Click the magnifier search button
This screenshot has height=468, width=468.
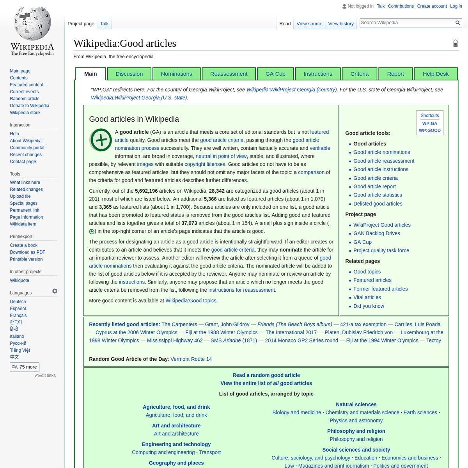coord(458,23)
